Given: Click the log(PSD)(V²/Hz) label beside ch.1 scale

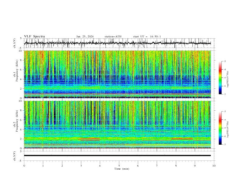Looking at the screenshot, I should tap(228, 79).
